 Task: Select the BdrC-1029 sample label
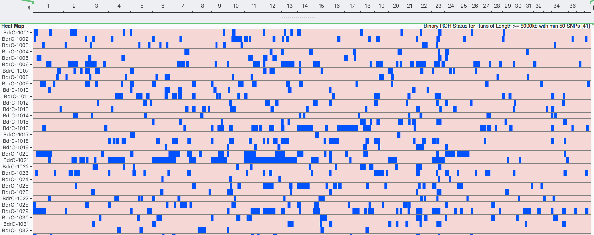click(x=16, y=211)
